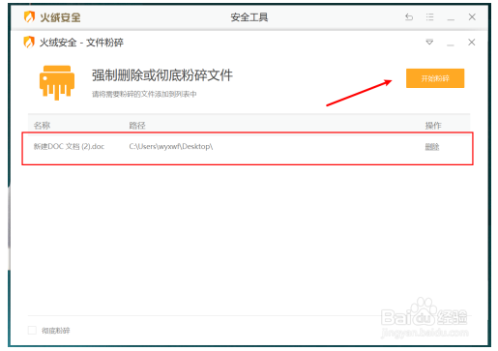Click Huorong logo in 安全工具 title bar
Screen dimensions: 498x351
(29, 16)
